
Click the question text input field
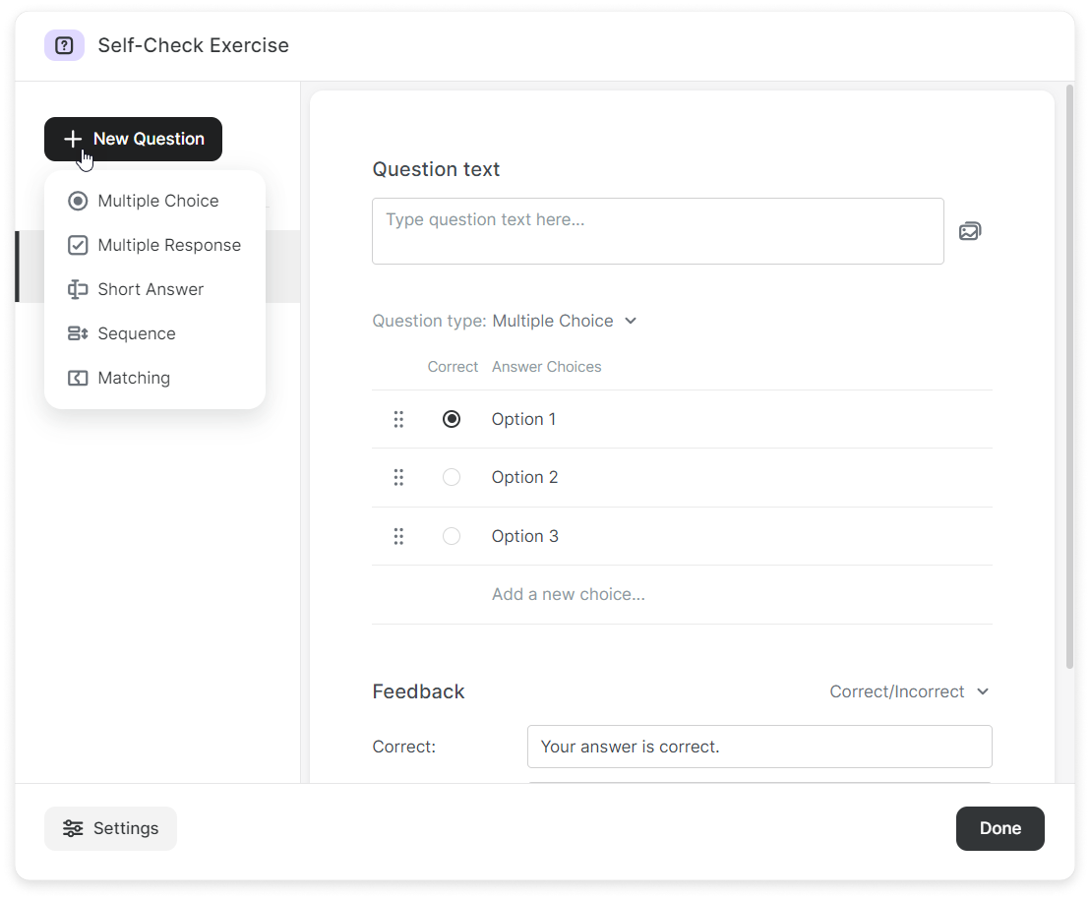click(x=657, y=231)
